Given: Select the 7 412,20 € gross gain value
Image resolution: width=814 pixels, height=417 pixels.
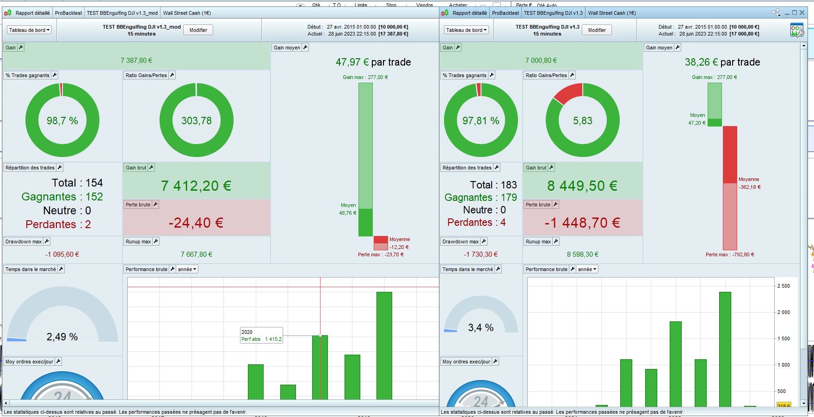Looking at the screenshot, I should [196, 186].
